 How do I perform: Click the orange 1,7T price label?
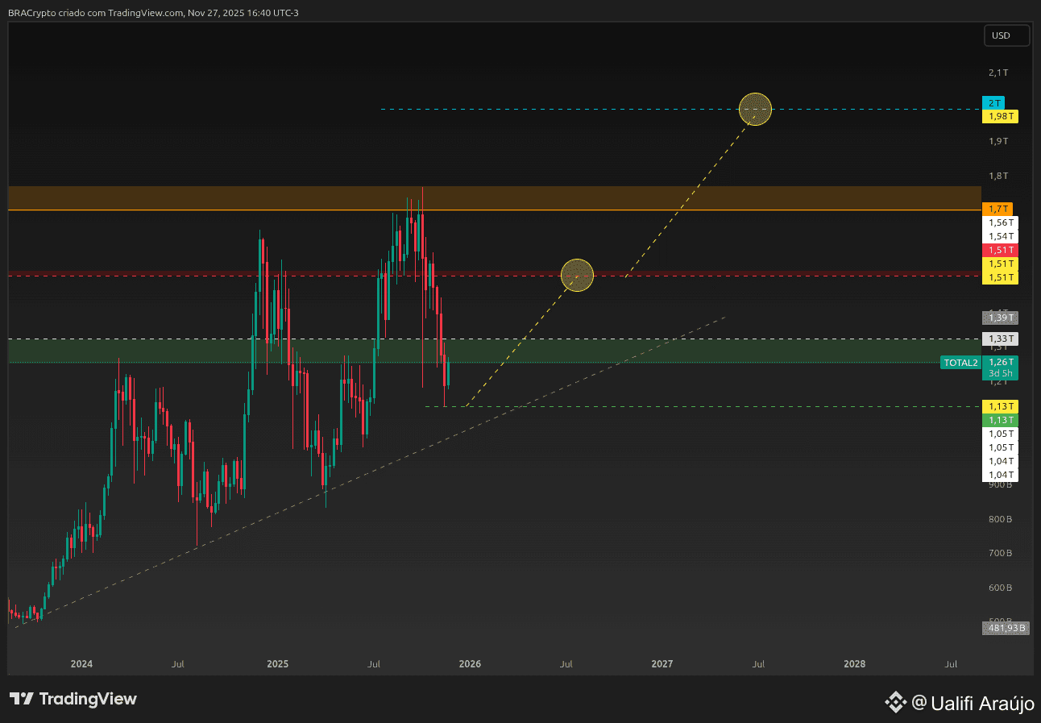tap(998, 209)
